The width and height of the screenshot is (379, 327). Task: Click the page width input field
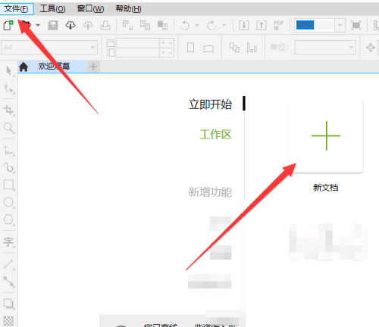point(138,43)
